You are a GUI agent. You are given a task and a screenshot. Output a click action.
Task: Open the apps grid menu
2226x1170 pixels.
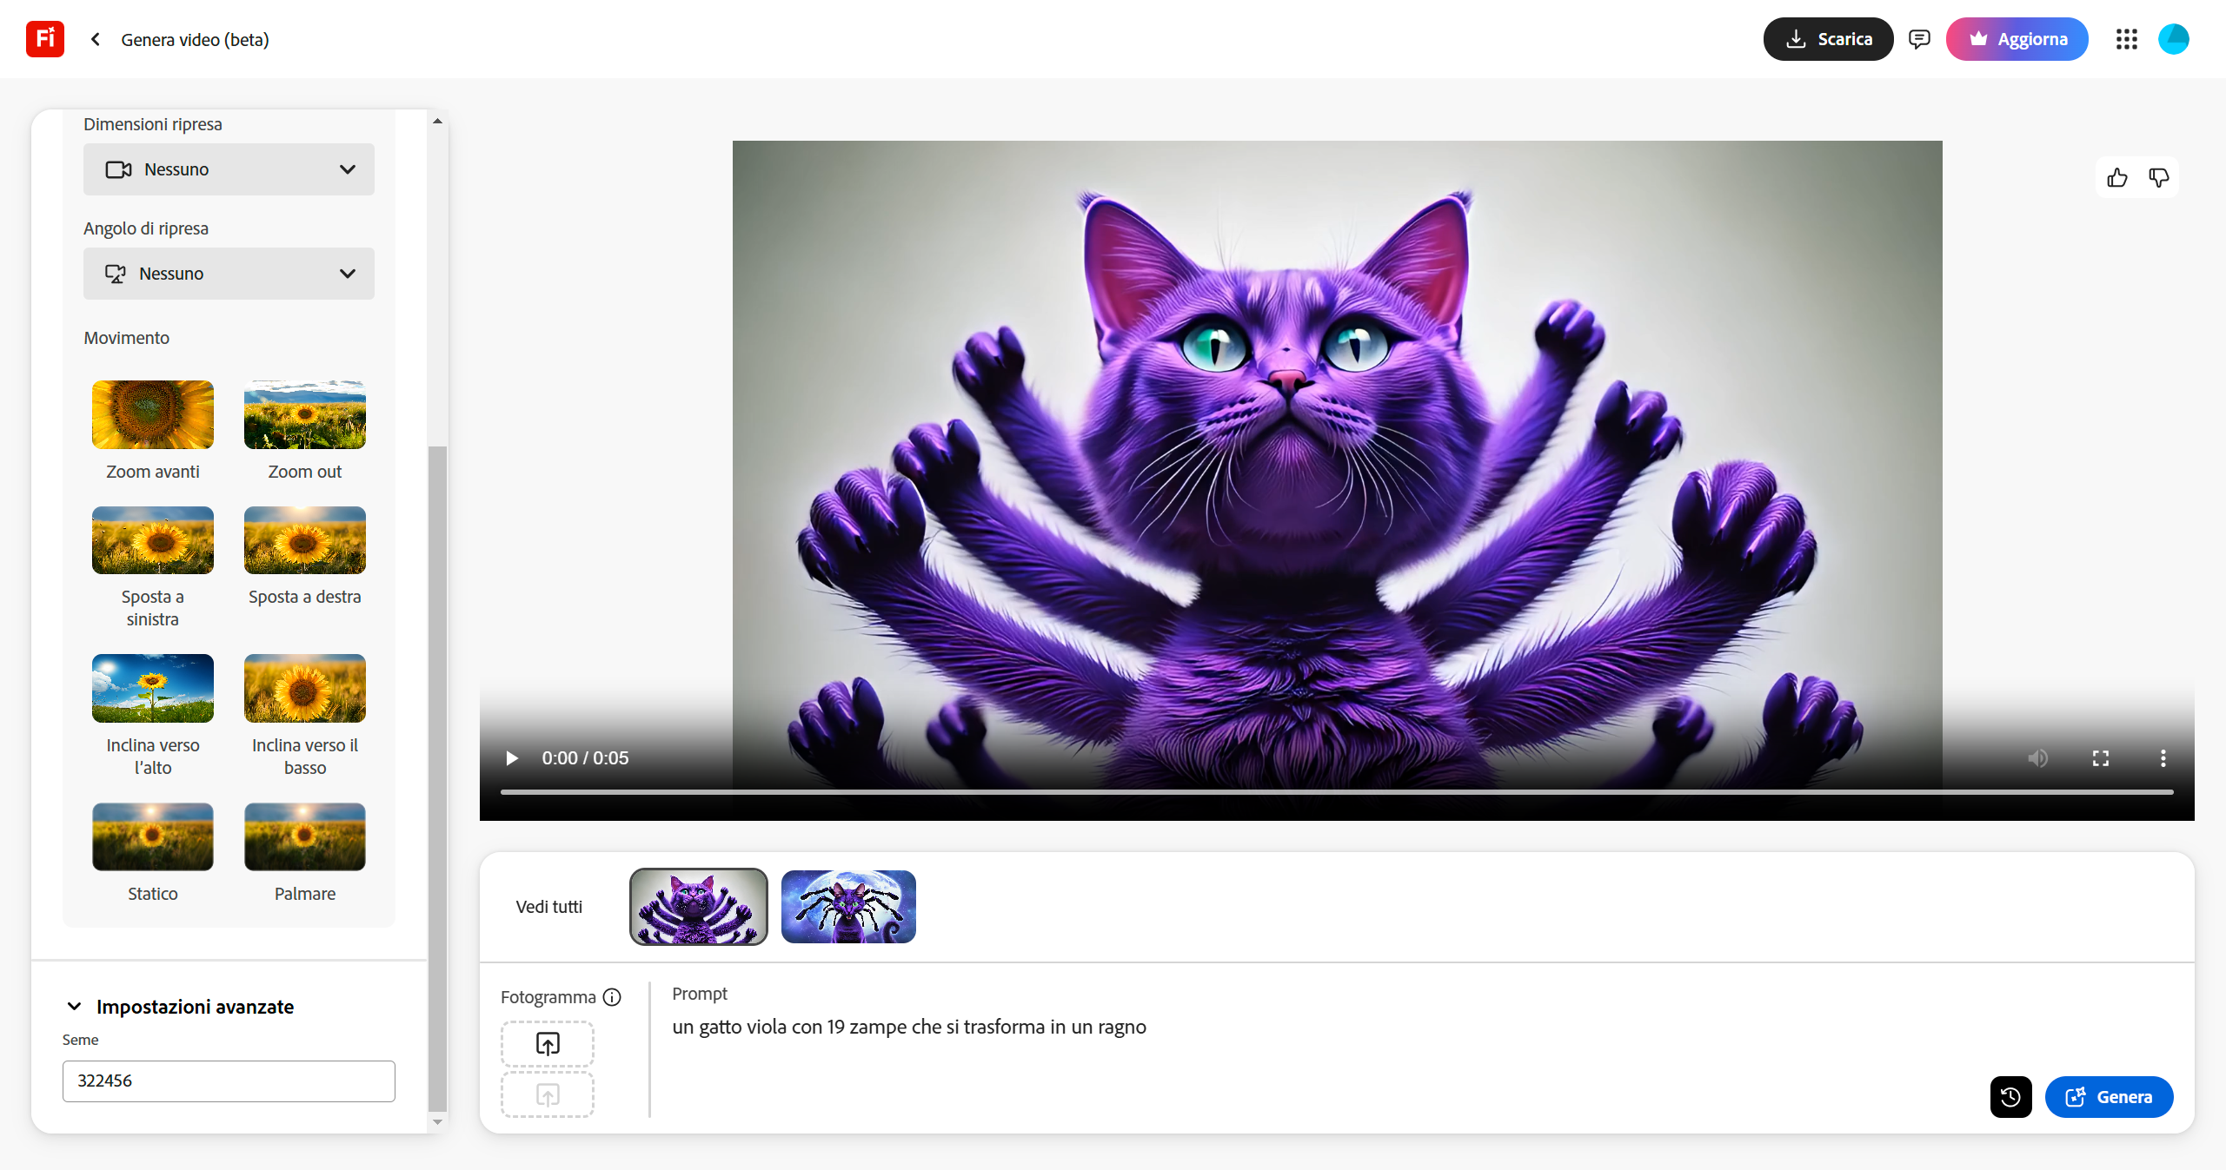(2126, 39)
